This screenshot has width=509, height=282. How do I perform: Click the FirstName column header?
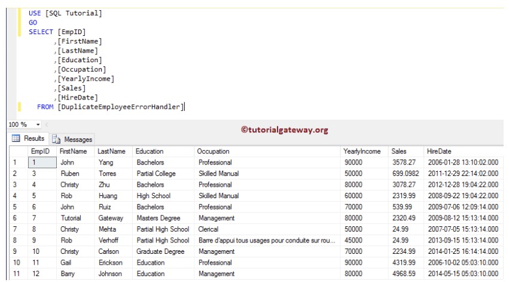[75, 151]
